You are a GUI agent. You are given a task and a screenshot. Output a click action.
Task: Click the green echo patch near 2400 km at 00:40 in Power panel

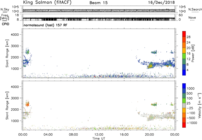(x=27, y=52)
